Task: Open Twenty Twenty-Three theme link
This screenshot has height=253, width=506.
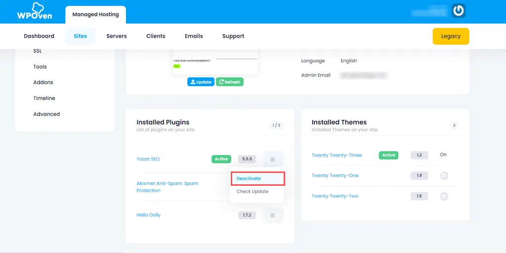Action: click(337, 155)
